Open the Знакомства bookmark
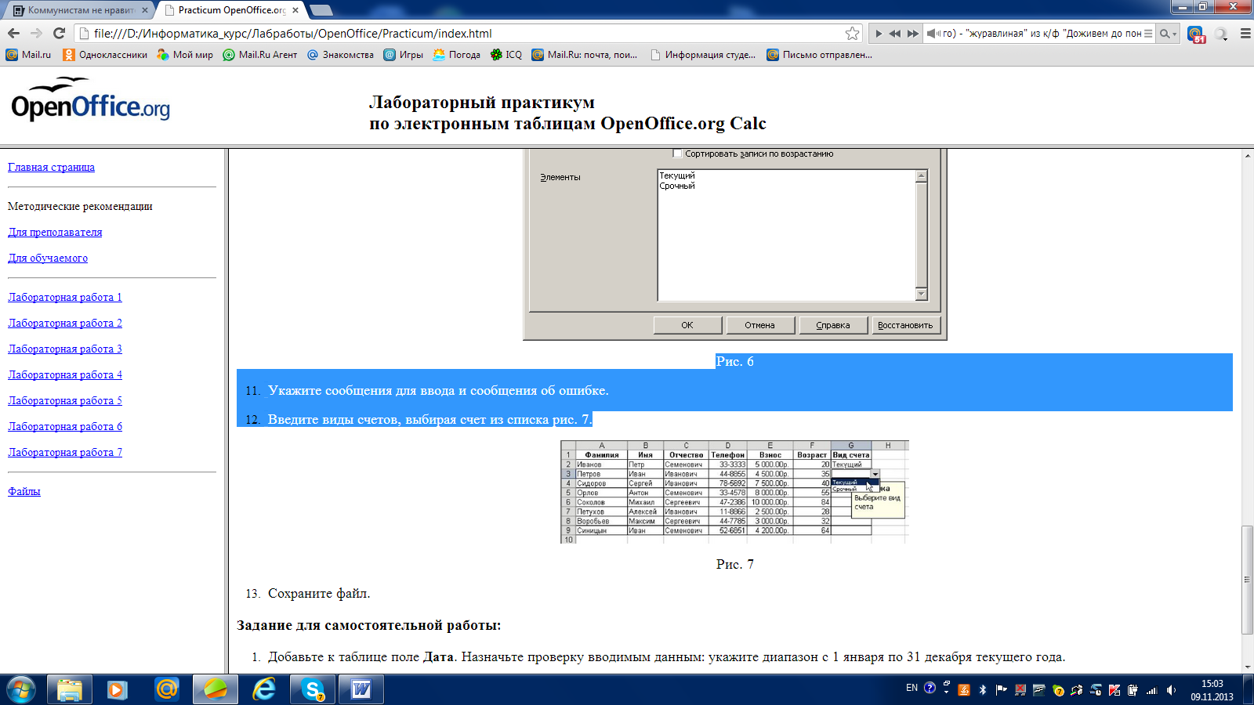The height and width of the screenshot is (705, 1254). [340, 55]
